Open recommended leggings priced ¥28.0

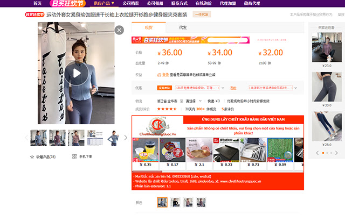pyautogui.click(x=327, y=126)
